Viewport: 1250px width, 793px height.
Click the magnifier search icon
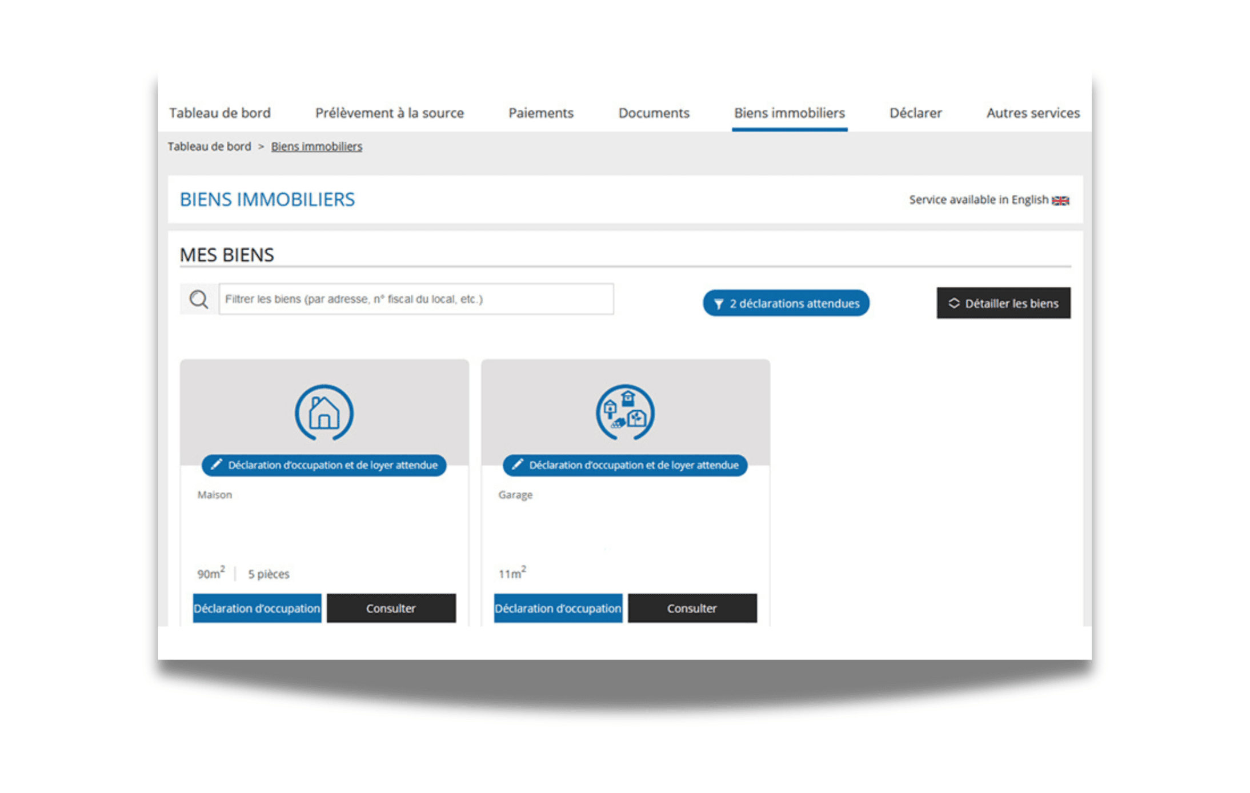pos(199,299)
